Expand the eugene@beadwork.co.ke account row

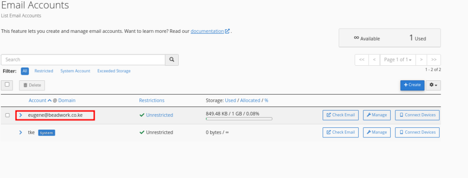coord(21,115)
